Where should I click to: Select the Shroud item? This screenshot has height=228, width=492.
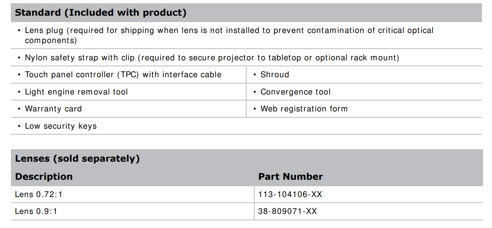pos(275,75)
